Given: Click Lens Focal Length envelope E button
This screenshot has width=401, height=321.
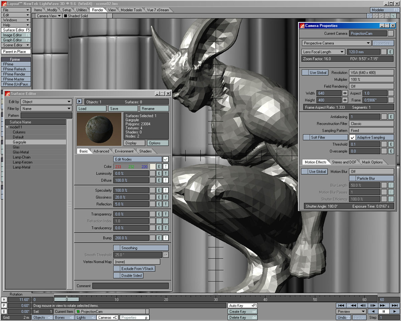Looking at the screenshot, I should point(391,52).
